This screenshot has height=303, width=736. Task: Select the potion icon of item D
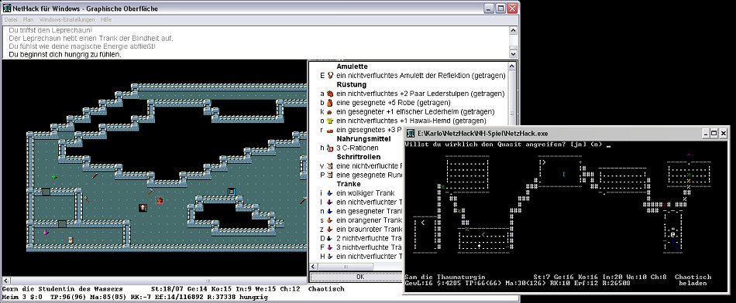pos(330,238)
